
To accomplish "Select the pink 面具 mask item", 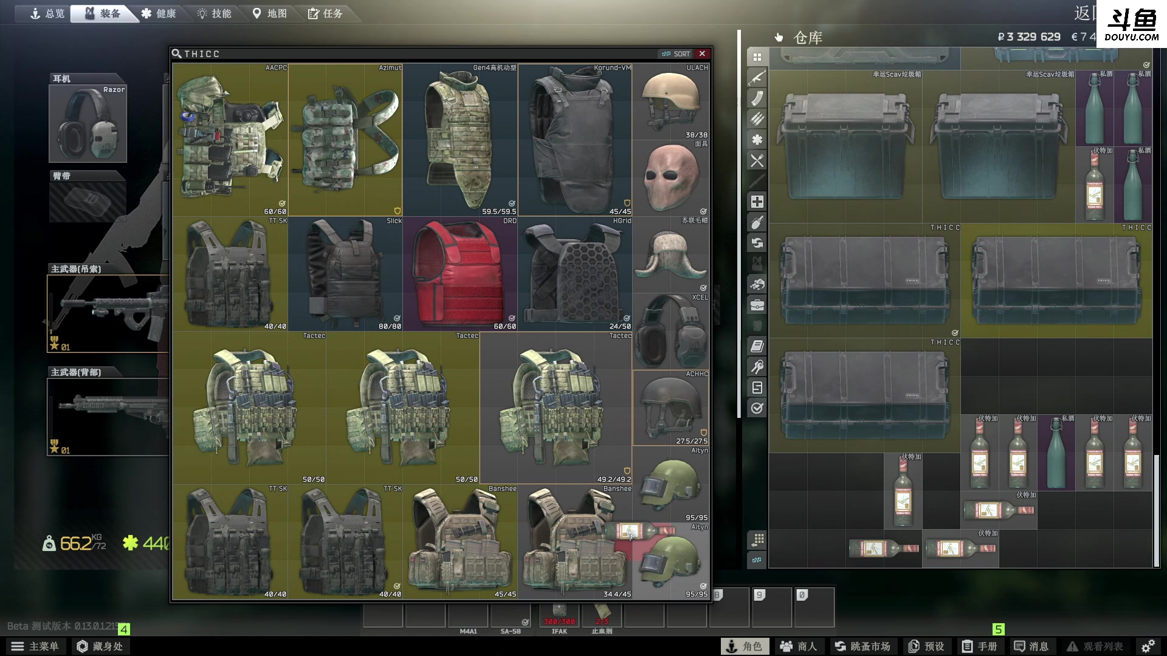I will 671,178.
